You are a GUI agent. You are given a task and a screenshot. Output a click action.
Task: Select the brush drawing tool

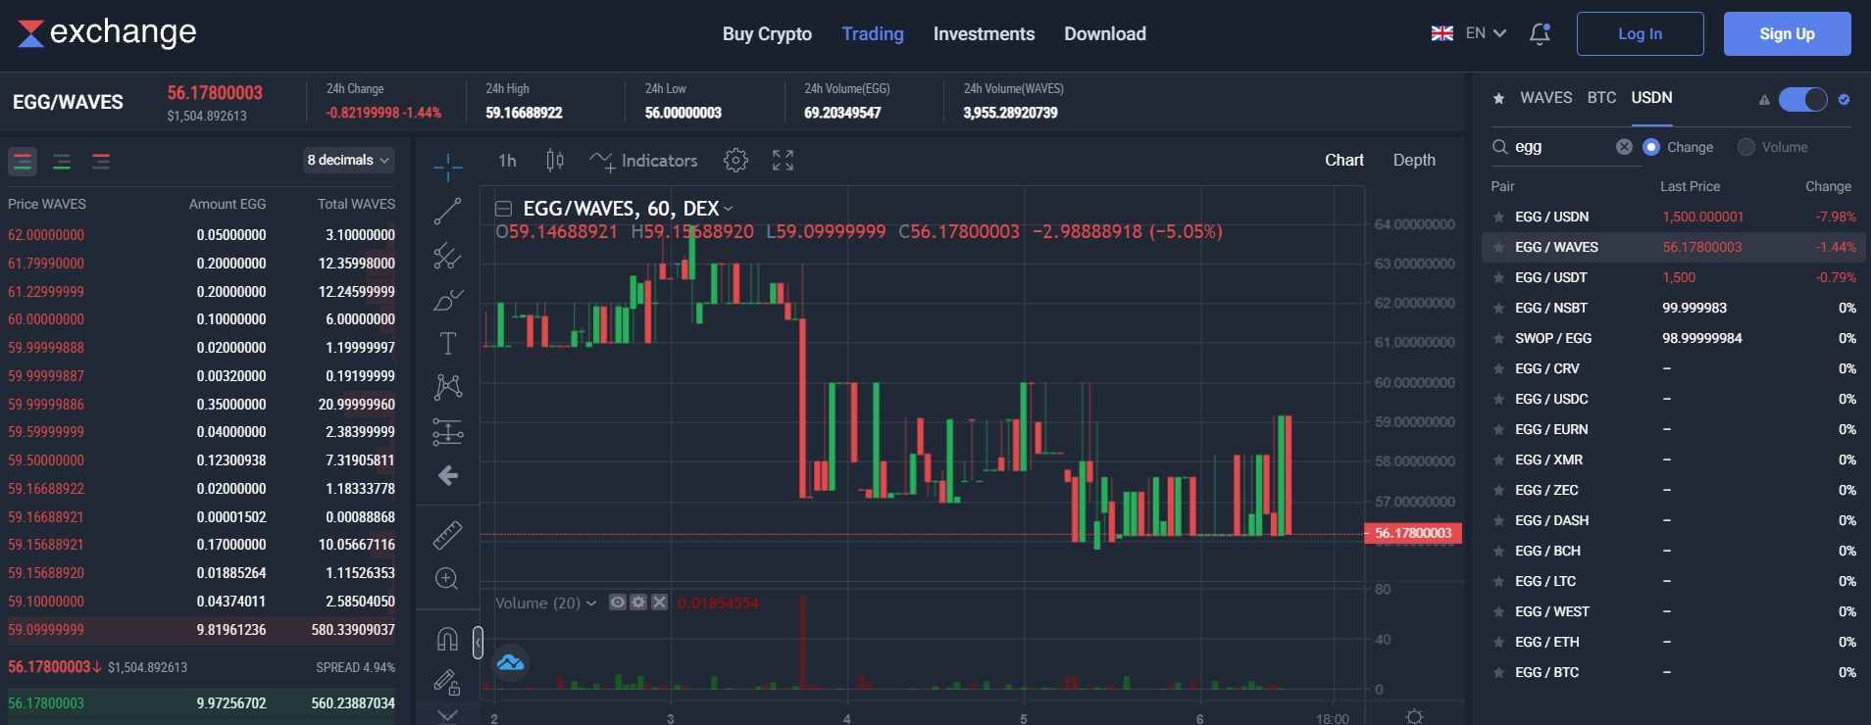click(448, 300)
